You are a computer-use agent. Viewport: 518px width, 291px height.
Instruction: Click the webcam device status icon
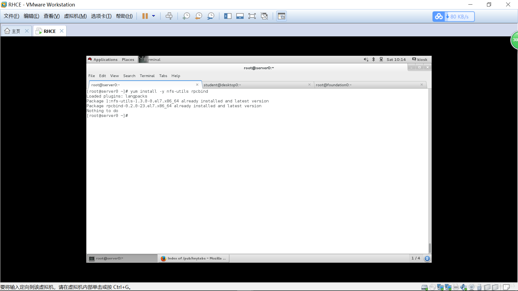click(x=472, y=287)
